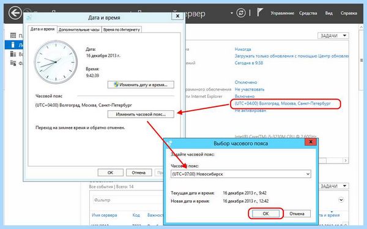Click the Сегодня в 9:38 link
The height and width of the screenshot is (229, 367).
click(x=249, y=63)
